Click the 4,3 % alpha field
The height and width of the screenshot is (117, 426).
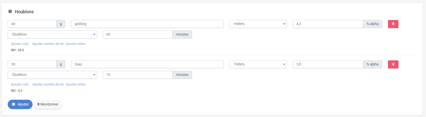[328, 24]
